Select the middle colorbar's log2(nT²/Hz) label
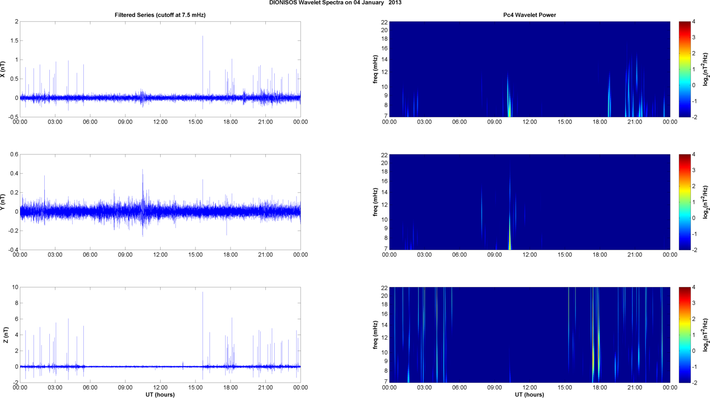 tap(706, 202)
